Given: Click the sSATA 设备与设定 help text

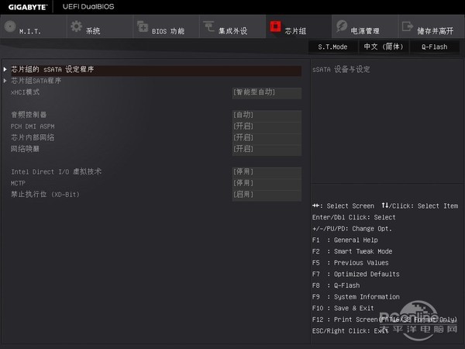Looking at the screenshot, I should [x=341, y=70].
